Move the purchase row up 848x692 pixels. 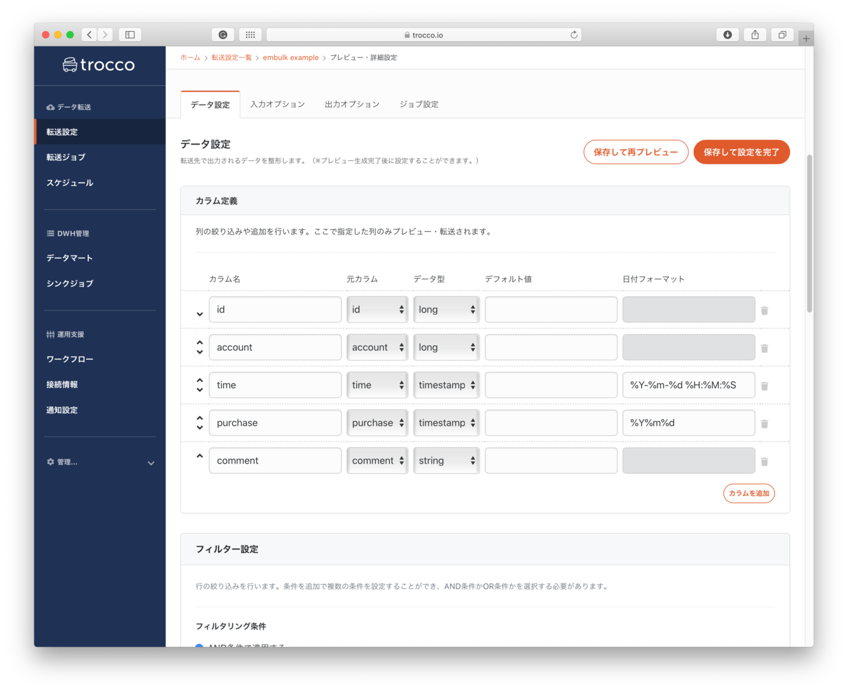pos(199,418)
